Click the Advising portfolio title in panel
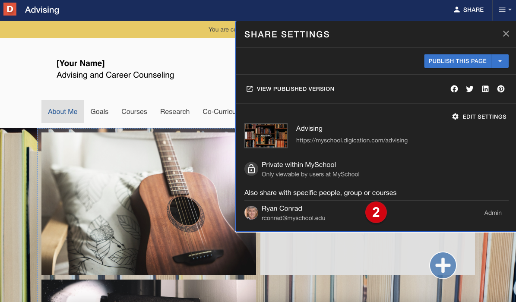Screen dimensions: 516x302 click(x=309, y=129)
